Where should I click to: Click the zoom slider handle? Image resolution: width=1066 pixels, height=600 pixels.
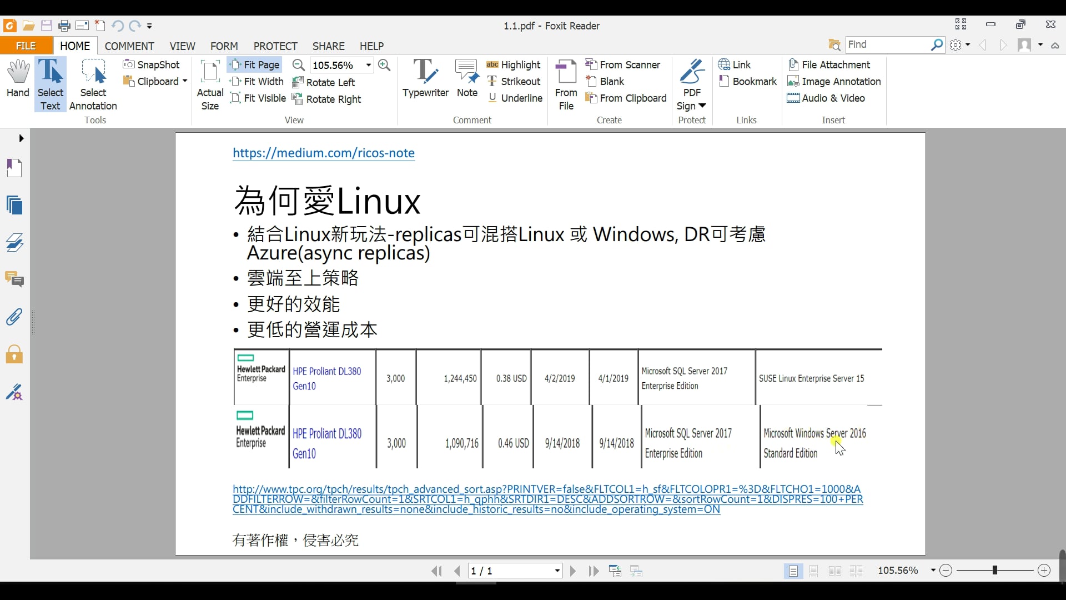point(994,570)
